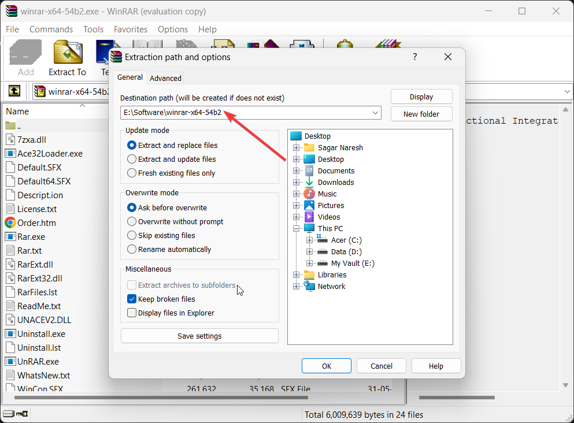Screen dimensions: 574x423
Task: Click the Rar.exe file icon
Action: (10, 236)
